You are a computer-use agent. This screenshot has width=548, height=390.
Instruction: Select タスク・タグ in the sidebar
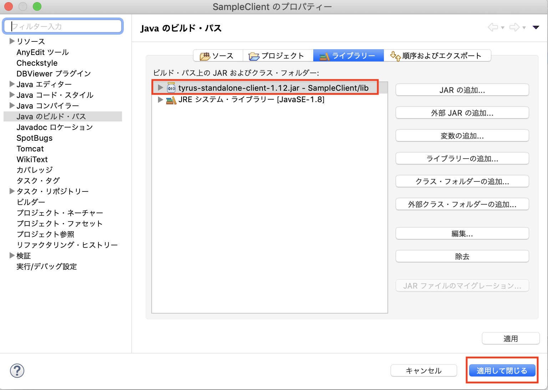38,181
